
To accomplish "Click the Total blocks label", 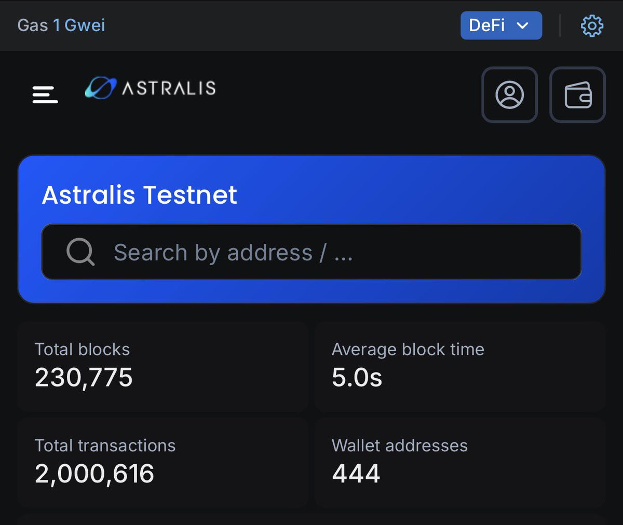I will click(82, 349).
